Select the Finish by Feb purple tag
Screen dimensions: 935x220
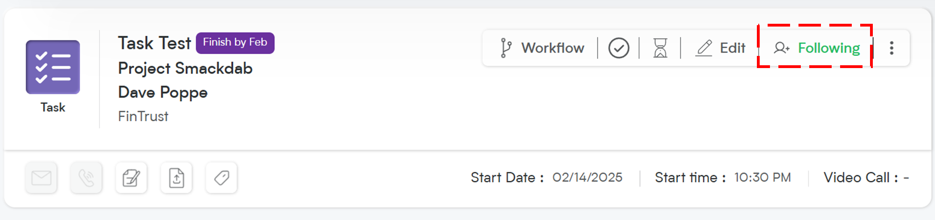point(235,43)
